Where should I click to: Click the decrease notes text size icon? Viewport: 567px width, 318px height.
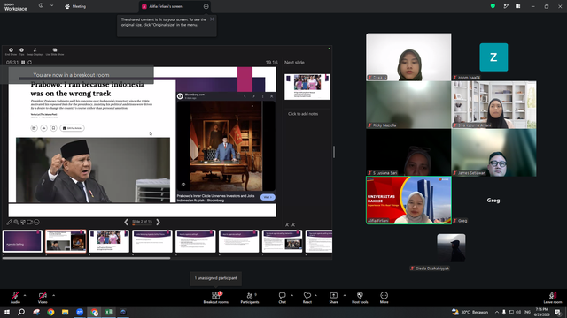[x=287, y=225]
